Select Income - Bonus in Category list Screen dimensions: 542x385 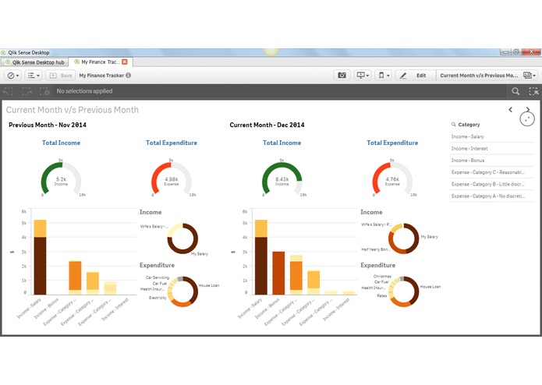coord(491,161)
